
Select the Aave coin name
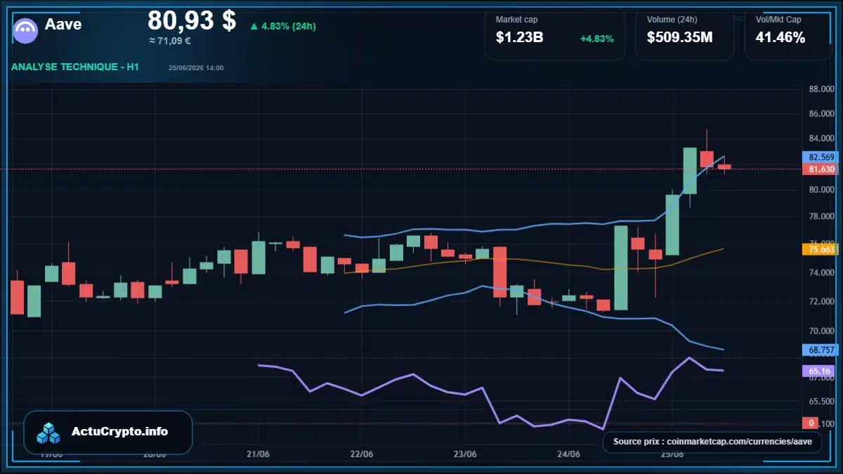pos(63,24)
